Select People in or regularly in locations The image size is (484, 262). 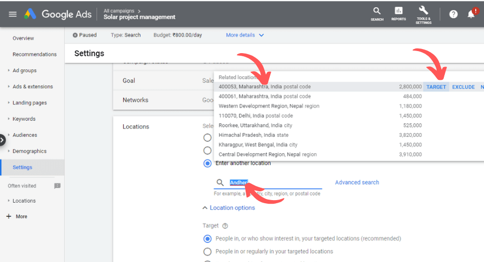[x=208, y=252]
